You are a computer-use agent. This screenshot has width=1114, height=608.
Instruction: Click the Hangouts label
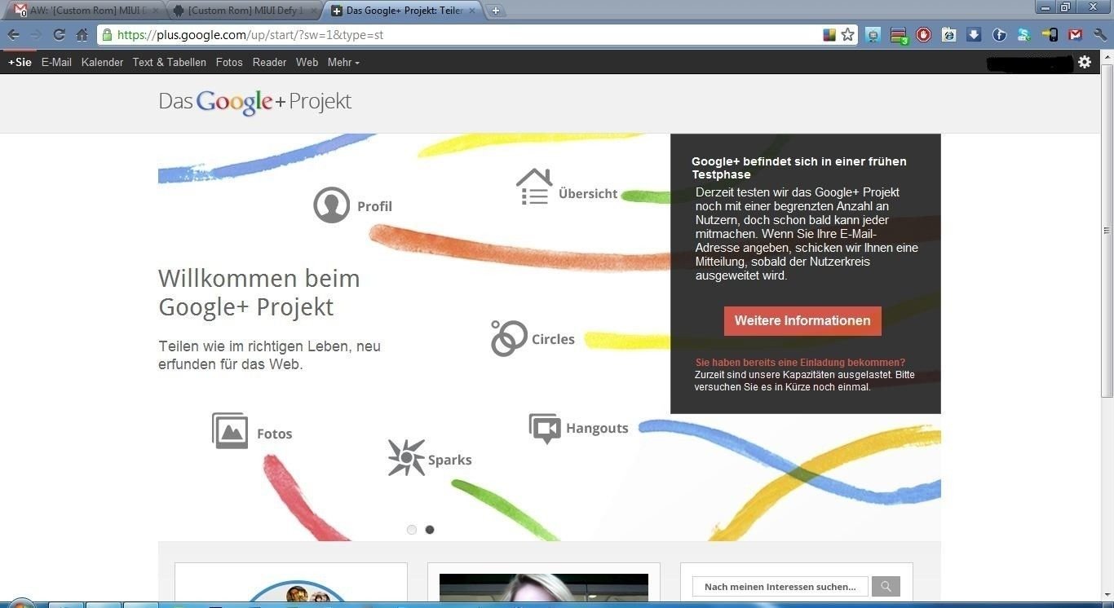[x=597, y=428]
